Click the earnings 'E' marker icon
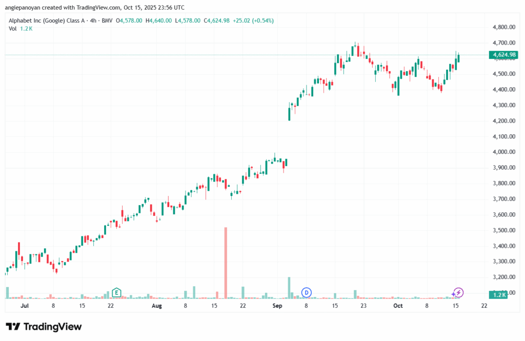525x341 pixels. click(116, 292)
